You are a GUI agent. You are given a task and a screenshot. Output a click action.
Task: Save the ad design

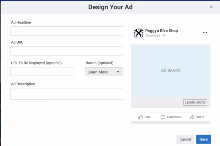tap(203, 139)
